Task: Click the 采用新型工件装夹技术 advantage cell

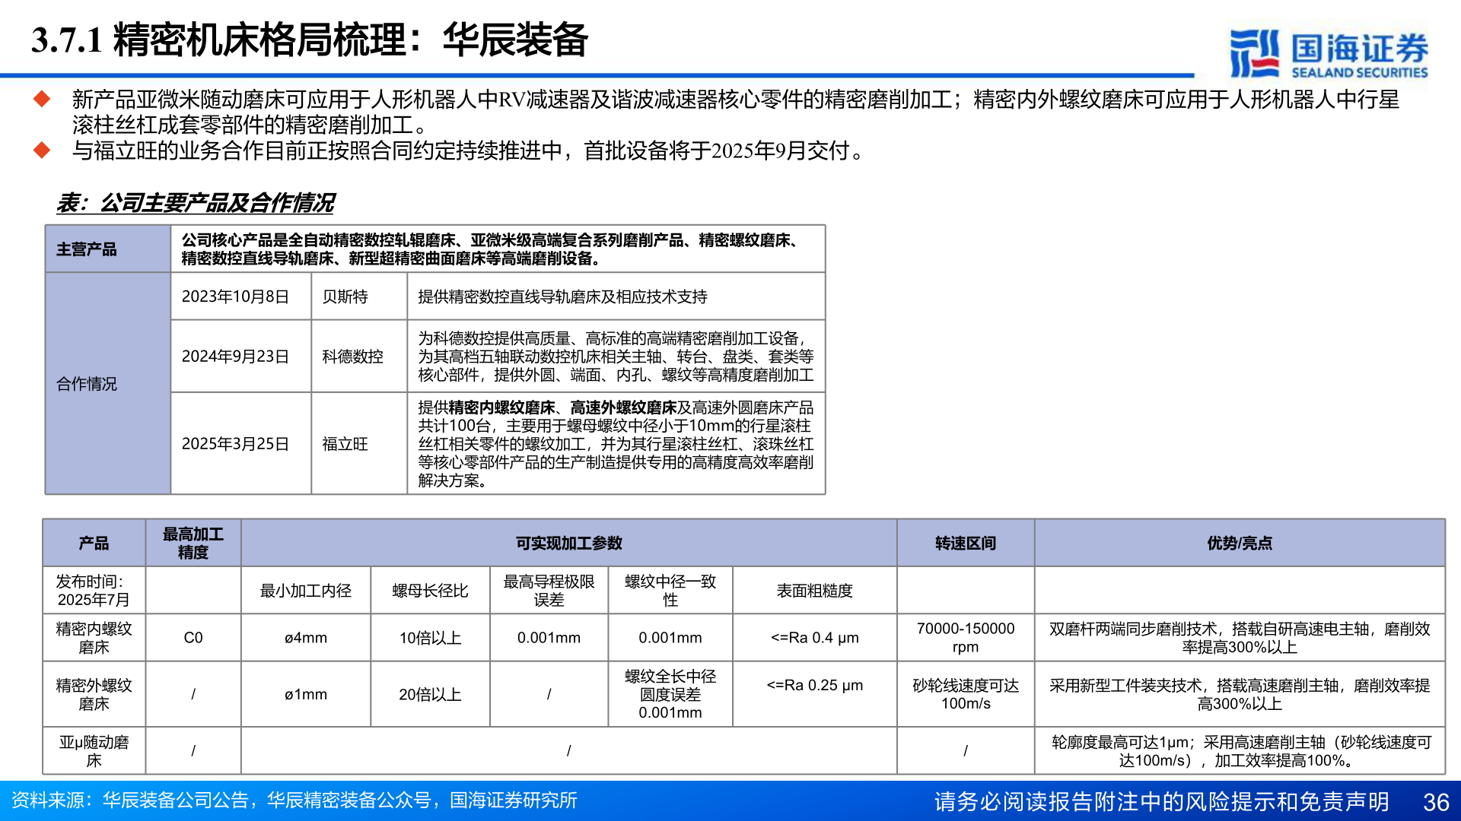Action: tap(1240, 694)
